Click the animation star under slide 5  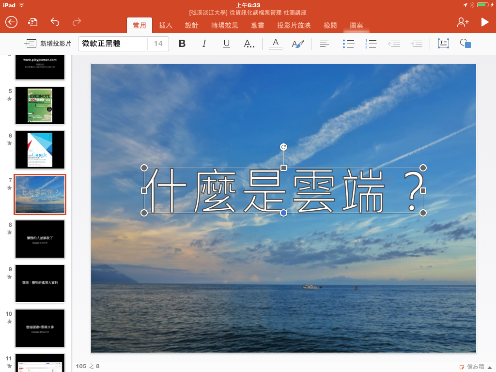10,99
